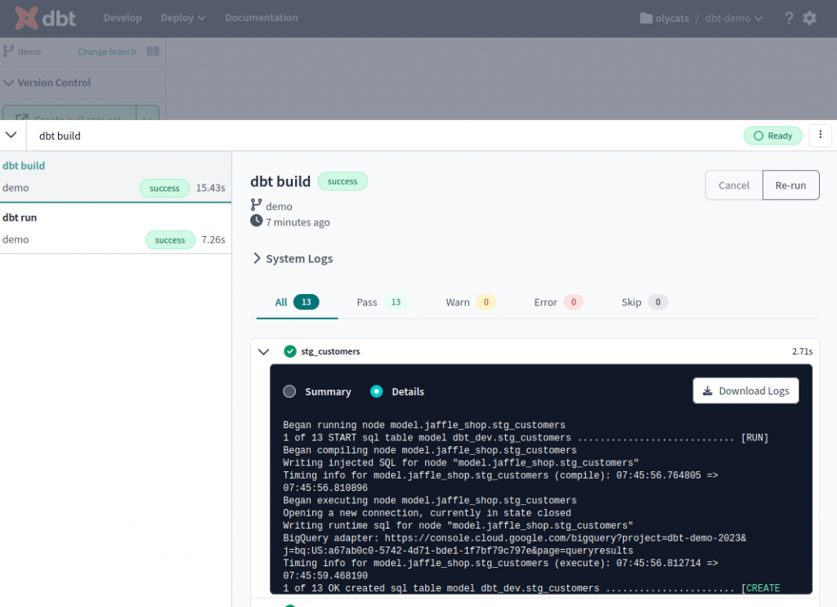Toggle the split pane icon next to Change branch
The image size is (837, 607).
pos(153,51)
